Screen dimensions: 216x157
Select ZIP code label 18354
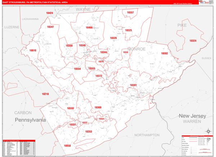click(x=101, y=119)
